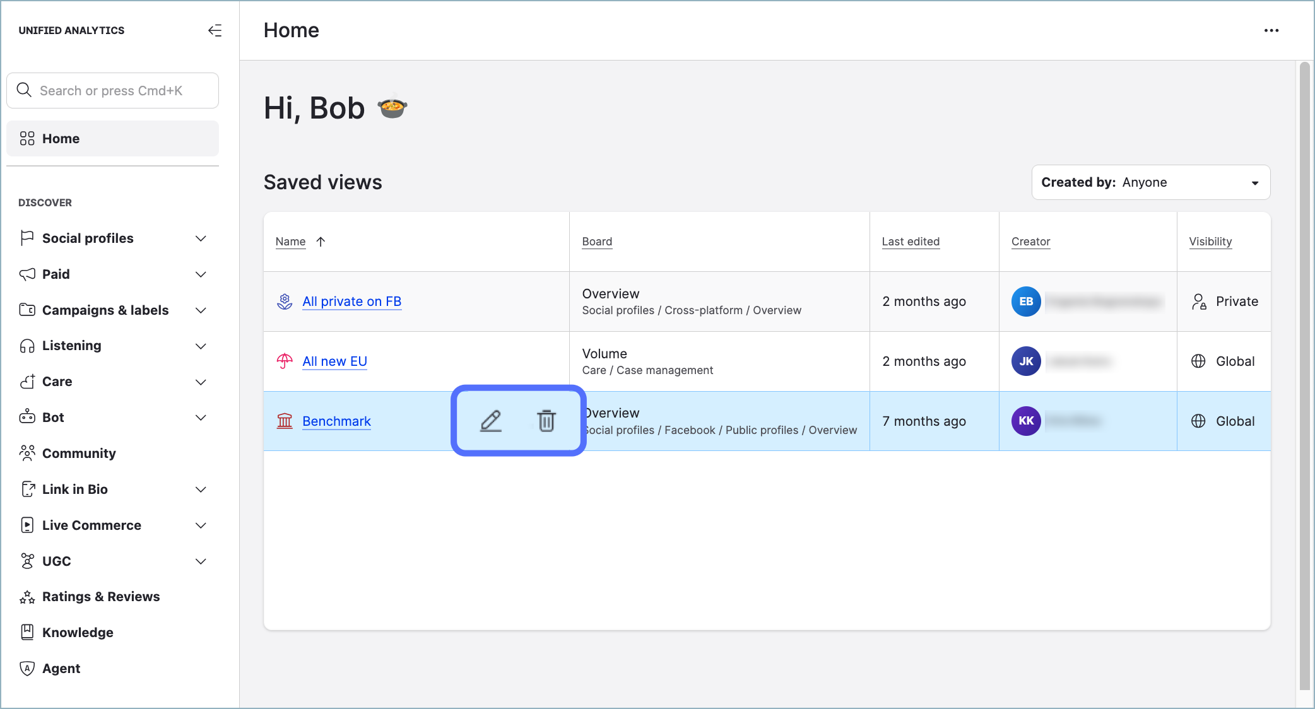Sort table by Last edited column
This screenshot has width=1315, height=709.
[910, 242]
